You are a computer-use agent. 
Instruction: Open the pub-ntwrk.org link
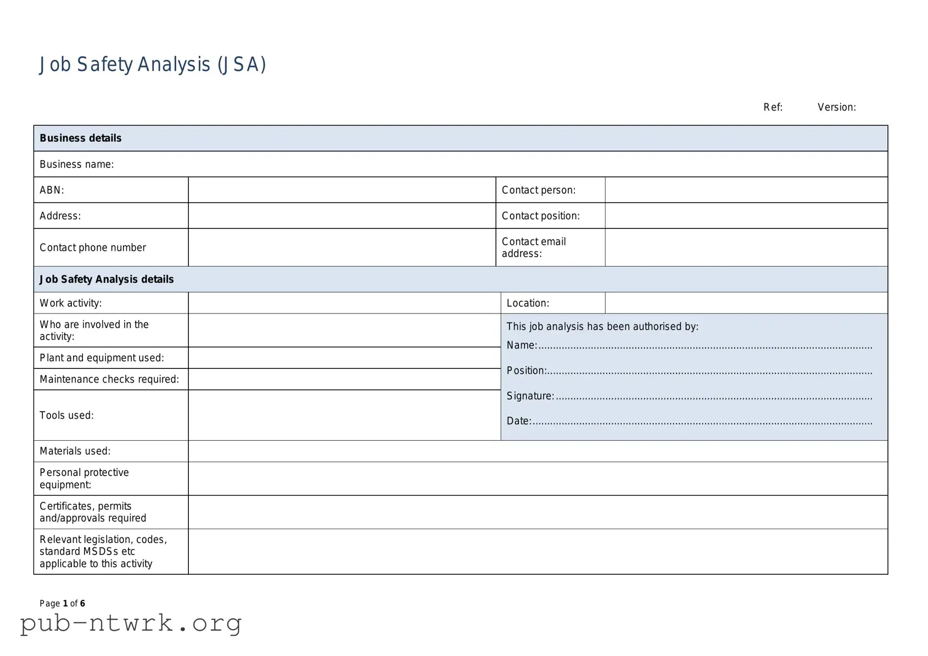pyautogui.click(x=130, y=624)
